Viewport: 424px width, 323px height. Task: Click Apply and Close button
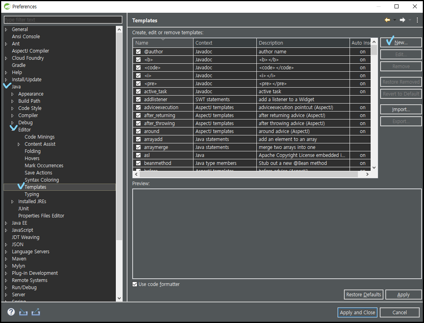tap(357, 313)
